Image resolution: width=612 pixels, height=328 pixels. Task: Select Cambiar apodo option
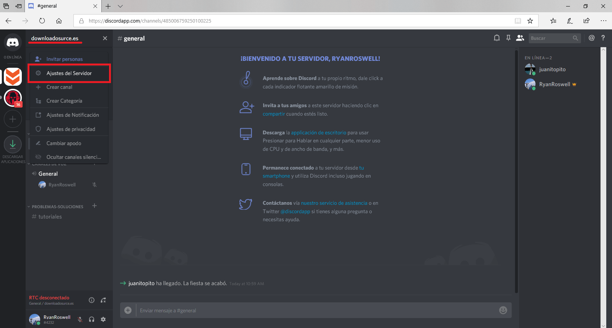[x=69, y=143]
